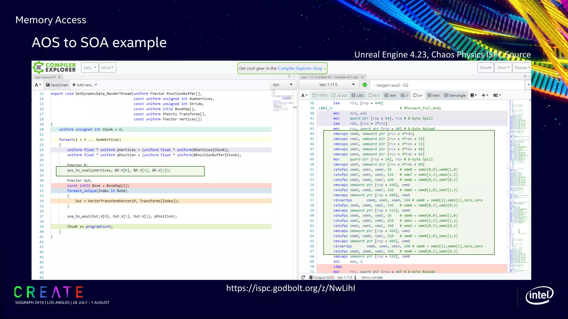Click the recompile refresh icon

tap(303, 277)
